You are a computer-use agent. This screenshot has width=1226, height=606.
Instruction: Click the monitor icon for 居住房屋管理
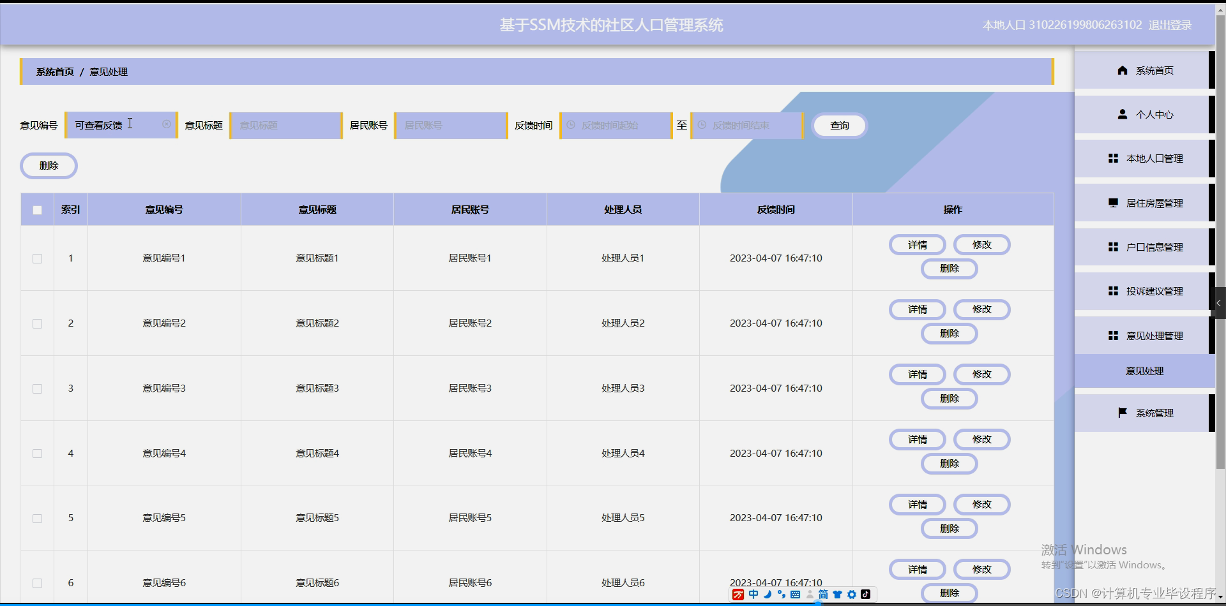point(1113,203)
